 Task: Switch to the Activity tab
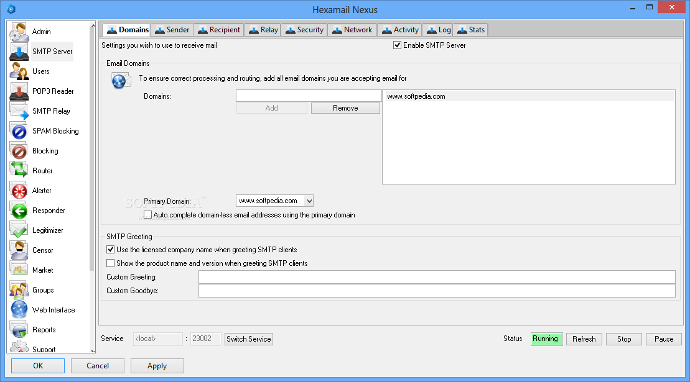(400, 30)
